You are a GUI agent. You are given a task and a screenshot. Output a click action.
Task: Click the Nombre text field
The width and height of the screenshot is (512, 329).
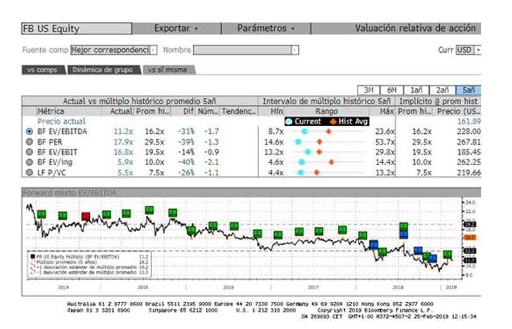[x=242, y=50]
